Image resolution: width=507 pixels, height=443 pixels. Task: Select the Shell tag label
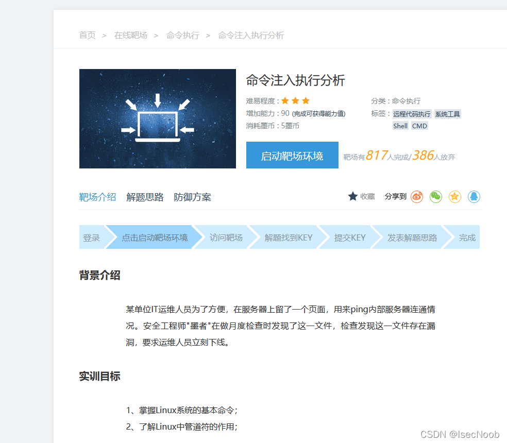point(400,126)
